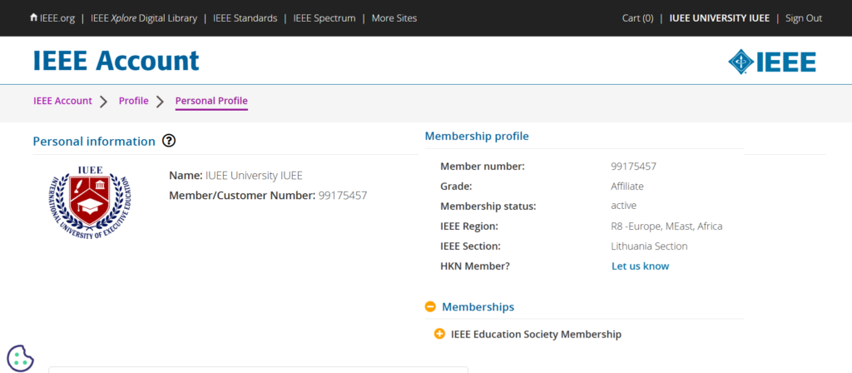Collapse the Memberships section
The height and width of the screenshot is (373, 852).
coord(478,306)
